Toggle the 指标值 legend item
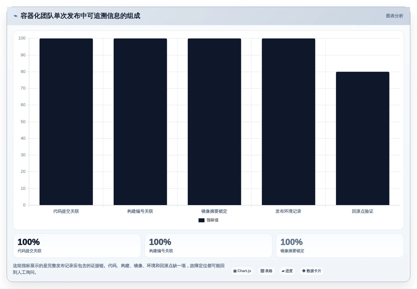The image size is (417, 289). tap(208, 220)
